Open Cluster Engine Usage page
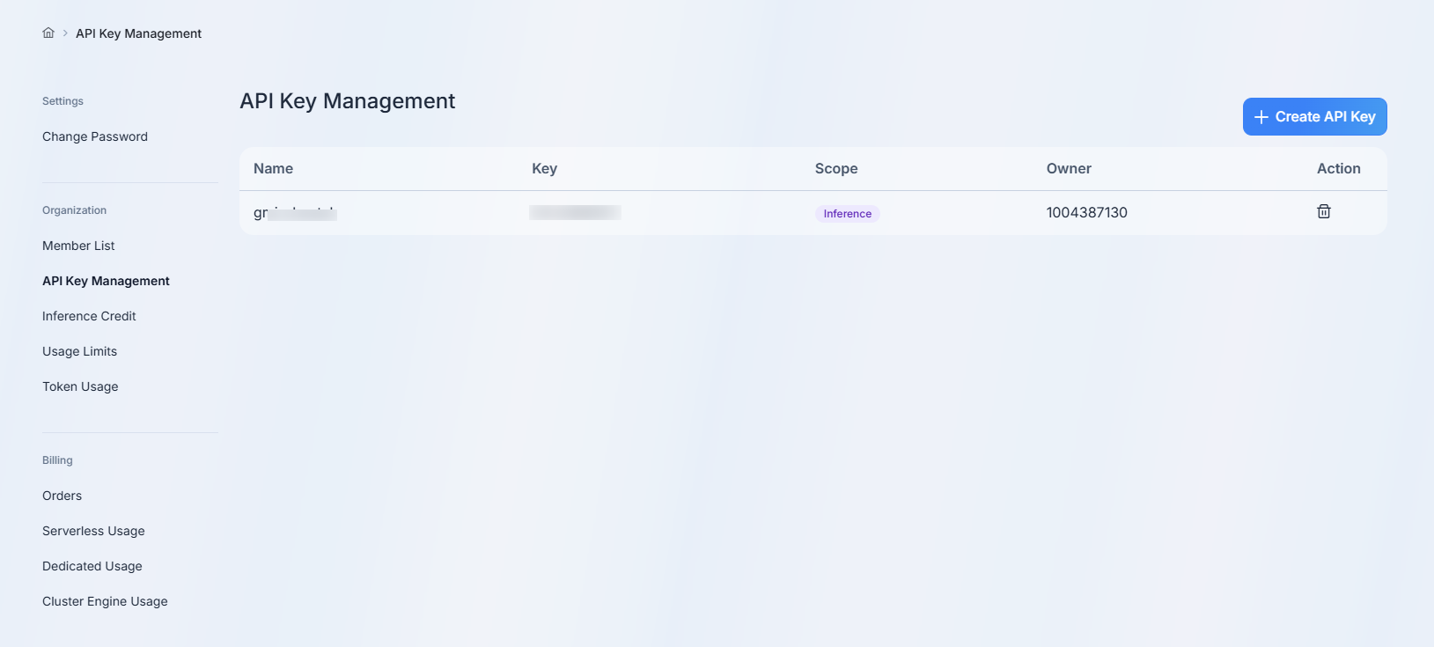The height and width of the screenshot is (647, 1434). [x=105, y=601]
